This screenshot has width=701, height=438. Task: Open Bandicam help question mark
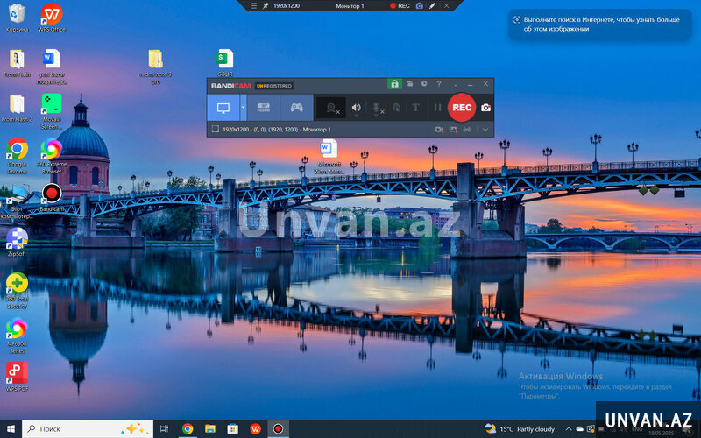tap(439, 83)
